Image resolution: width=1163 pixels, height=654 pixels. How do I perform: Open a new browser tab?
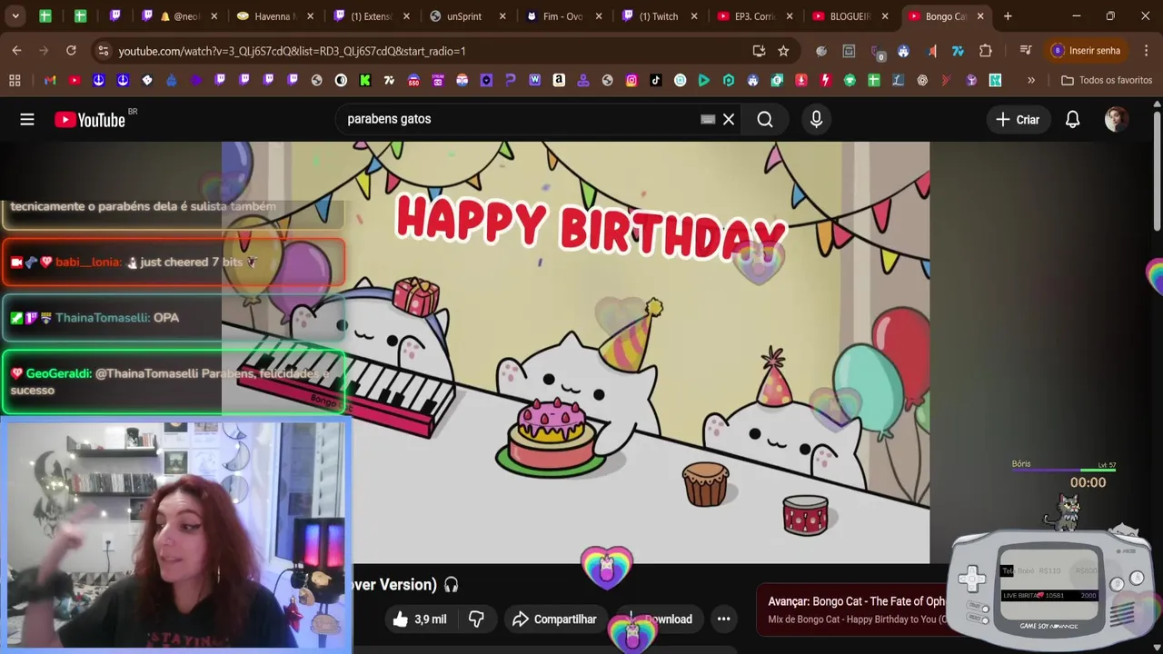[1008, 16]
